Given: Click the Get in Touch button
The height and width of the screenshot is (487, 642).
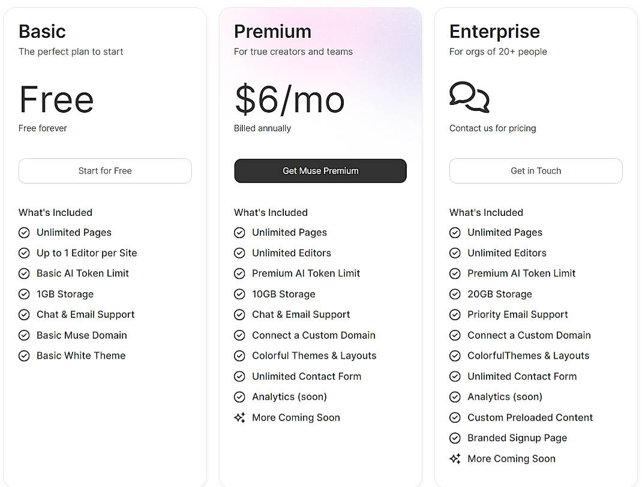Looking at the screenshot, I should coord(535,171).
